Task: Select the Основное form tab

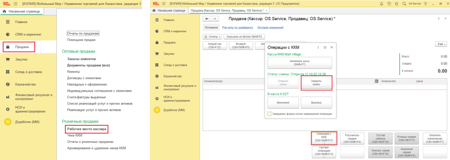Action: pyautogui.click(x=211, y=28)
